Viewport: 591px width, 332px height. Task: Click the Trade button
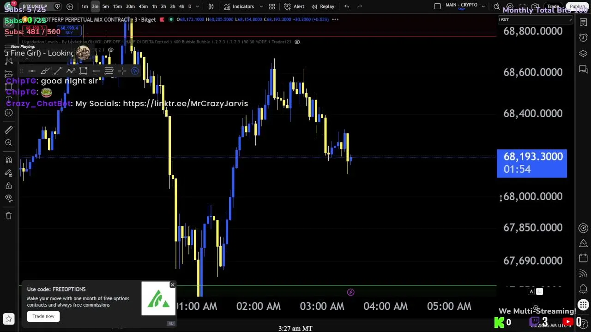click(x=553, y=6)
